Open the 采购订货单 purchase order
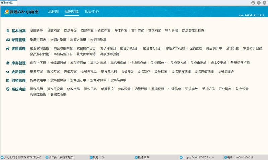 pyautogui.click(x=58, y=39)
